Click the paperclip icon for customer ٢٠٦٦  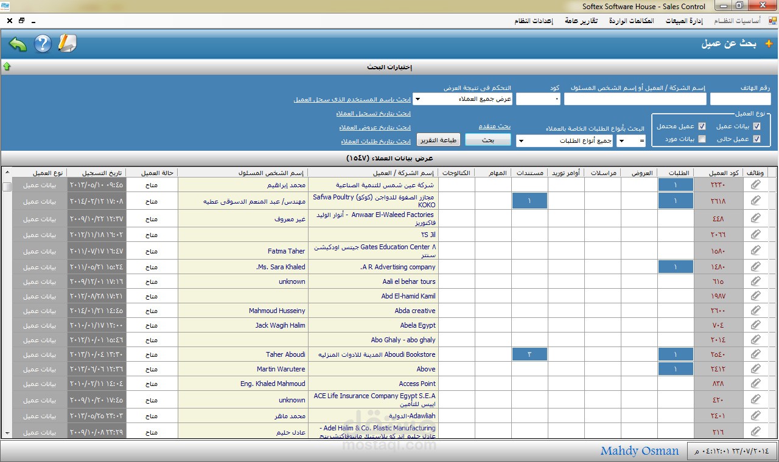[755, 234]
